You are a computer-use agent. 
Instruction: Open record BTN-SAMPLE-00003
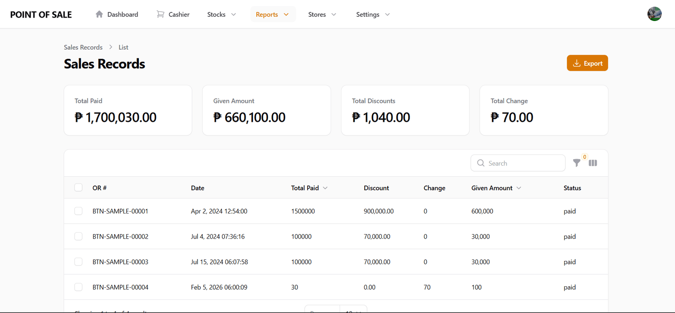coord(120,262)
